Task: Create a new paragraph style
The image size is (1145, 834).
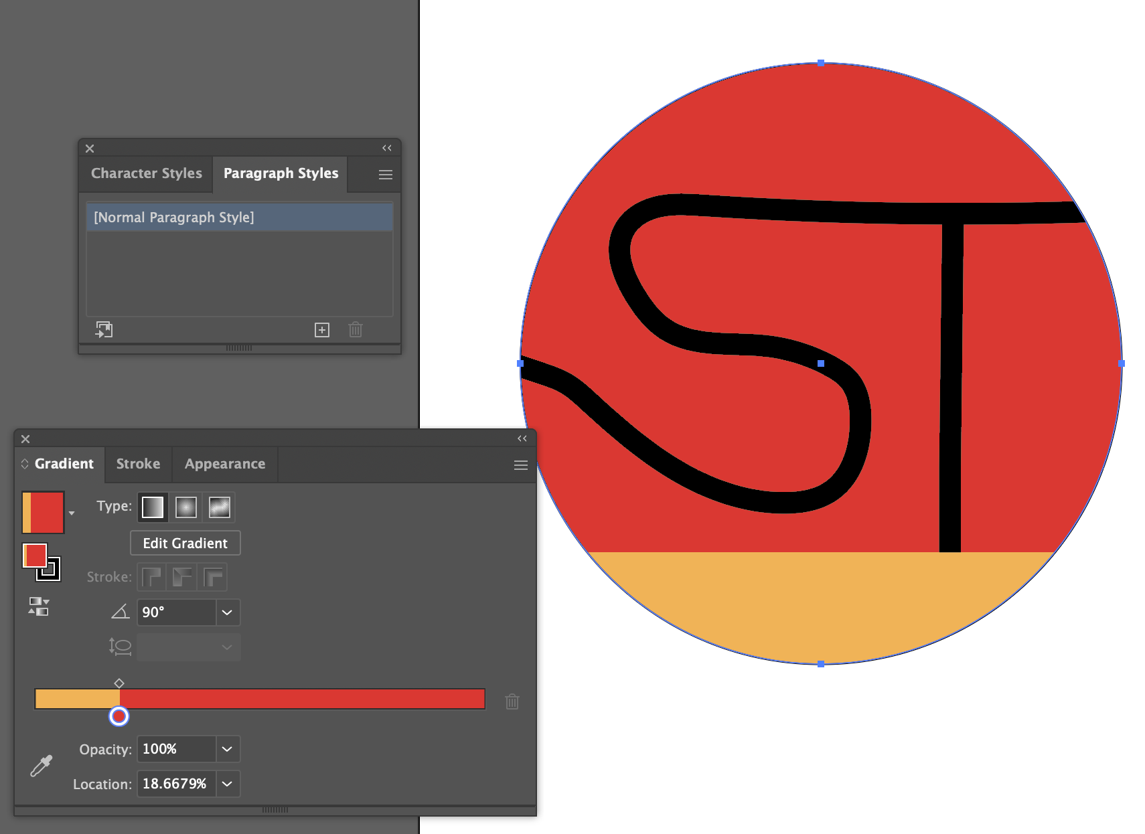Action: click(x=321, y=329)
